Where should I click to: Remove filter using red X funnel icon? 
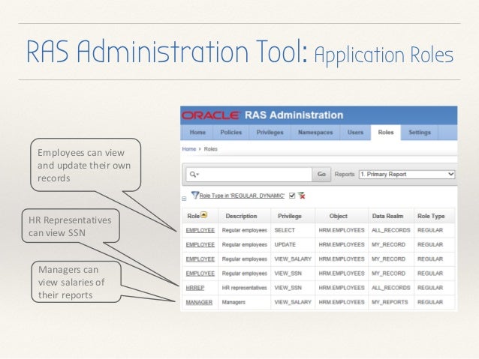click(x=301, y=196)
